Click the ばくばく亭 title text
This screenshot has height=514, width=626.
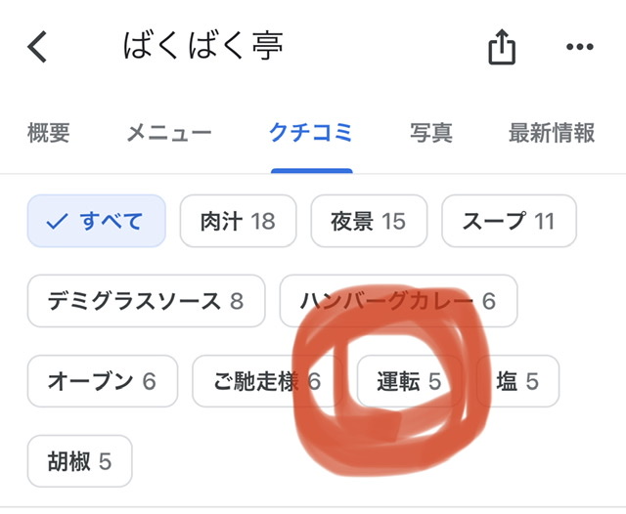click(x=203, y=46)
